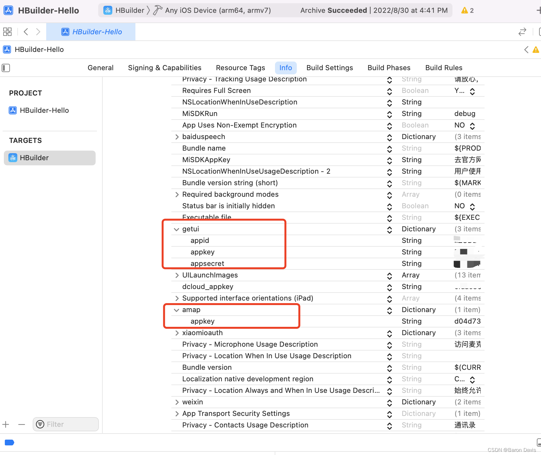This screenshot has height=455, width=541.
Task: Open the Build Settings tab
Action: [x=330, y=68]
